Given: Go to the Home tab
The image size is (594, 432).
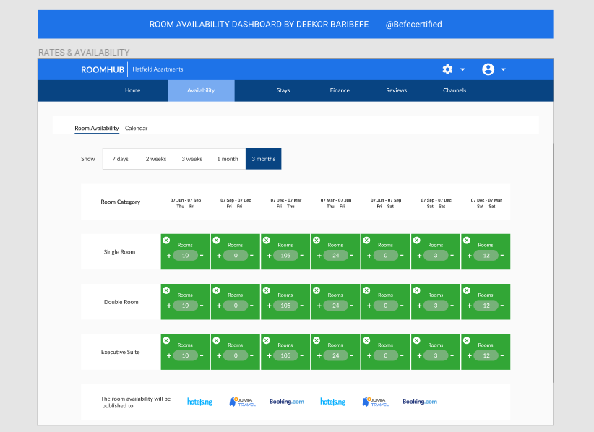Looking at the screenshot, I should [x=132, y=90].
